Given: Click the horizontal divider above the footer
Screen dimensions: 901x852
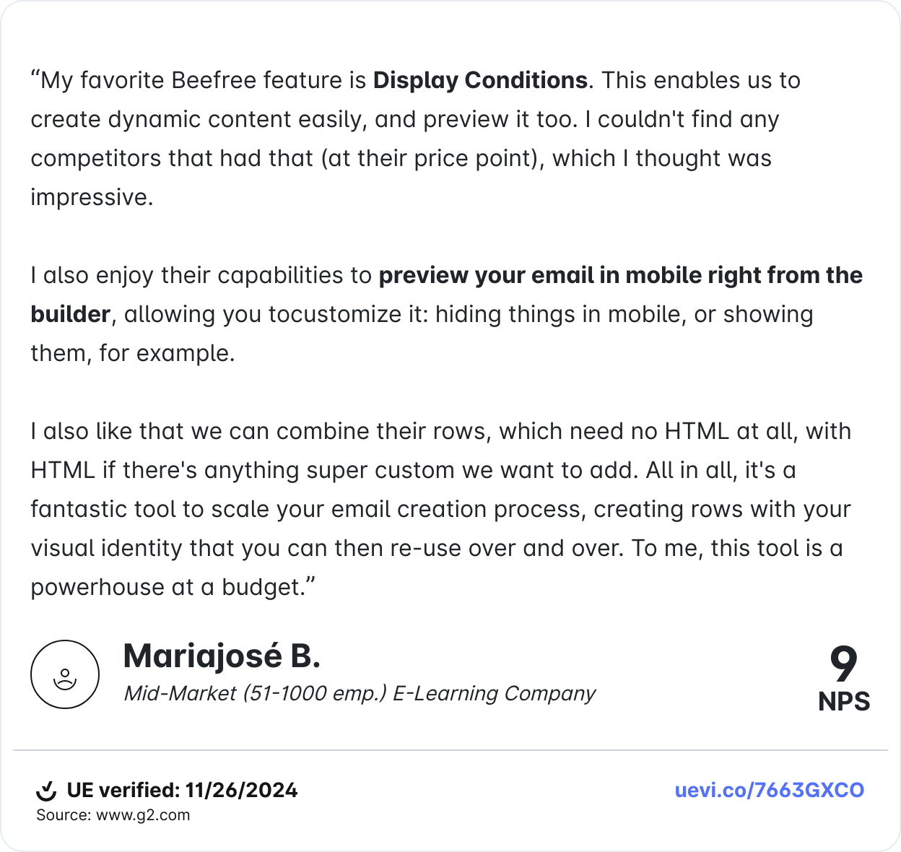Looking at the screenshot, I should click(x=450, y=750).
